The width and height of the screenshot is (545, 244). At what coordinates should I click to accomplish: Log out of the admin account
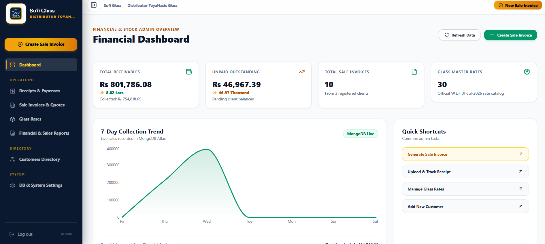[21, 234]
